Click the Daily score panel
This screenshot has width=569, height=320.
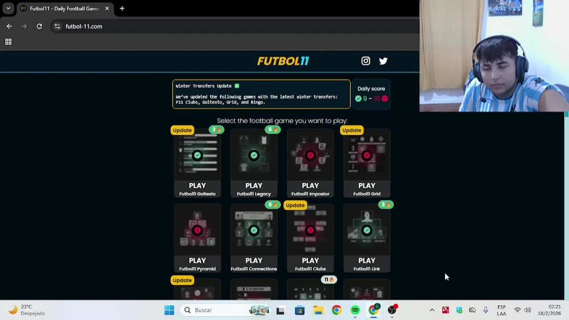(371, 94)
